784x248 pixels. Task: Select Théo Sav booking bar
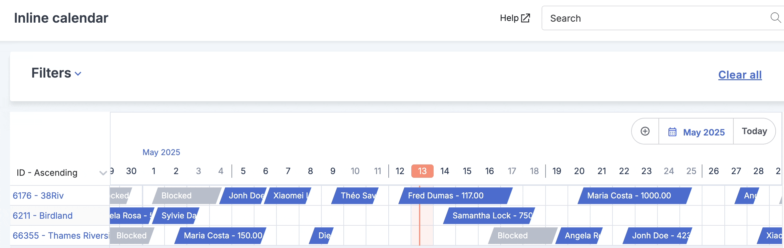(355, 196)
